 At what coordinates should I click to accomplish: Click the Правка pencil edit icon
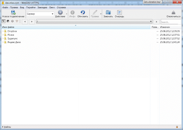[x=95, y=12]
